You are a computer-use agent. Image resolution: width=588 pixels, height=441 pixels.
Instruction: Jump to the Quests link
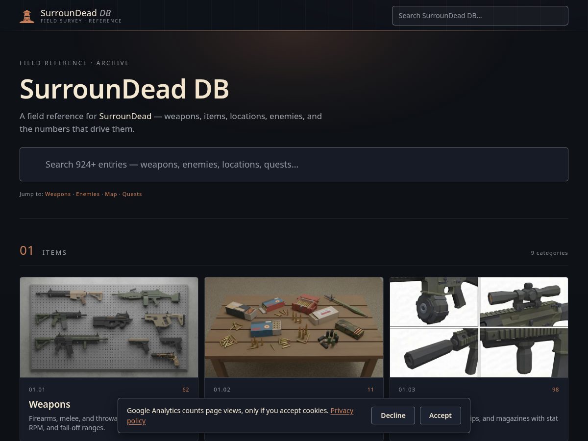click(x=132, y=194)
